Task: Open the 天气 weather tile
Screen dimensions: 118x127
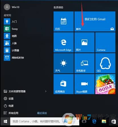Action: pyautogui.click(x=63, y=63)
